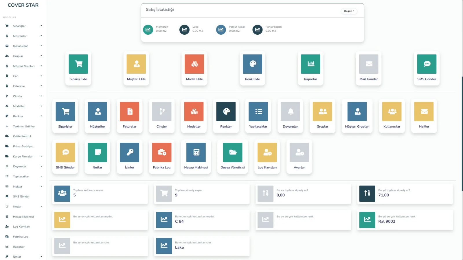Screen dimensions: 463x260
Task: Select Kalite Kontrol in the sidebar
Action: pyautogui.click(x=22, y=136)
